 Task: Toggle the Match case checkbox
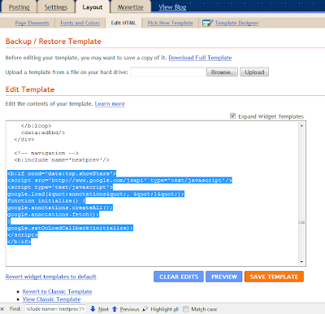[x=186, y=309]
